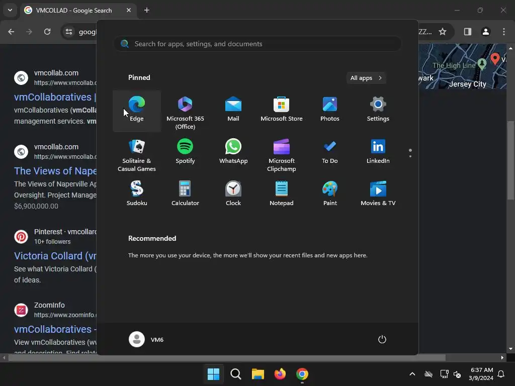Open Microsoft Store from pinned apps

coord(282,111)
